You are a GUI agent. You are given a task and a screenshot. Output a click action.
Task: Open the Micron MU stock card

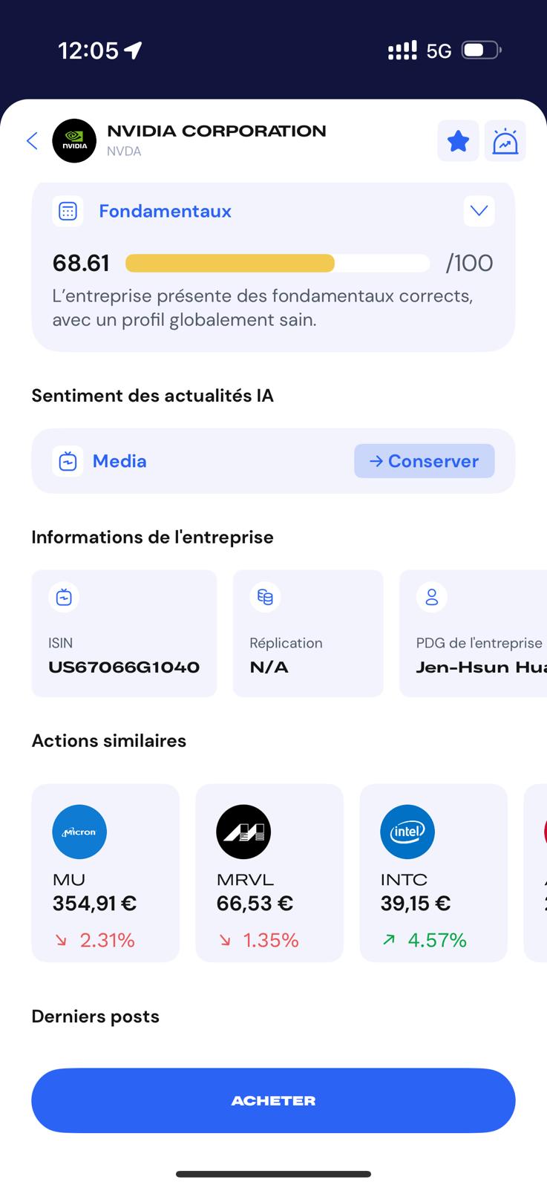click(x=105, y=873)
